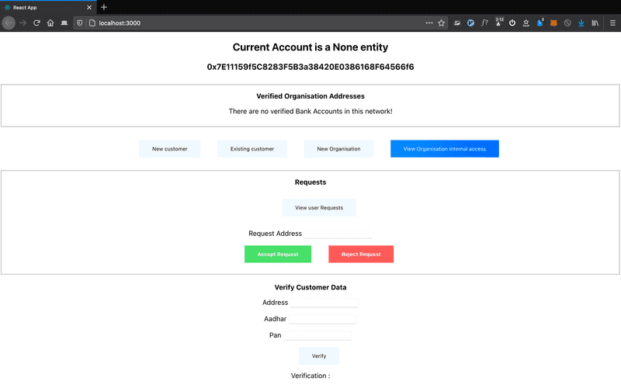Go back to the previous page
621x388 pixels.
click(x=9, y=23)
